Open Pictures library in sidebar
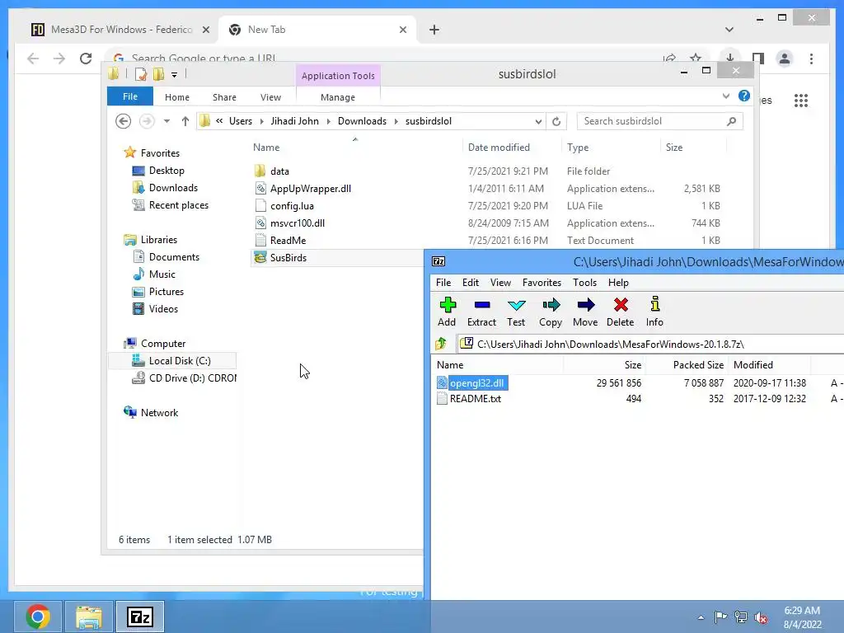 pos(166,292)
